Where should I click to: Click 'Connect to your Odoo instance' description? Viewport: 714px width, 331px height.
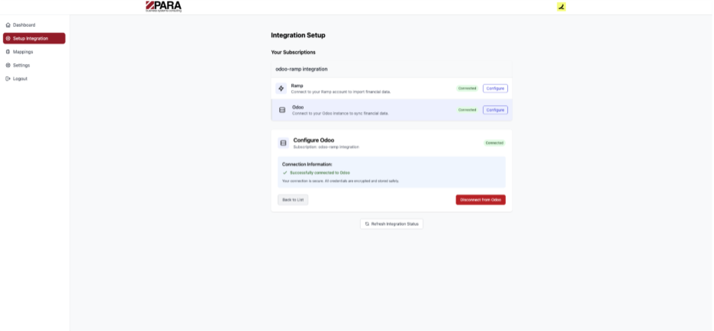(x=340, y=114)
